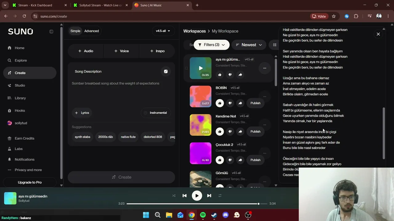Switch to Sollytud Stream browser tab
The image size is (394, 221).
101,5
